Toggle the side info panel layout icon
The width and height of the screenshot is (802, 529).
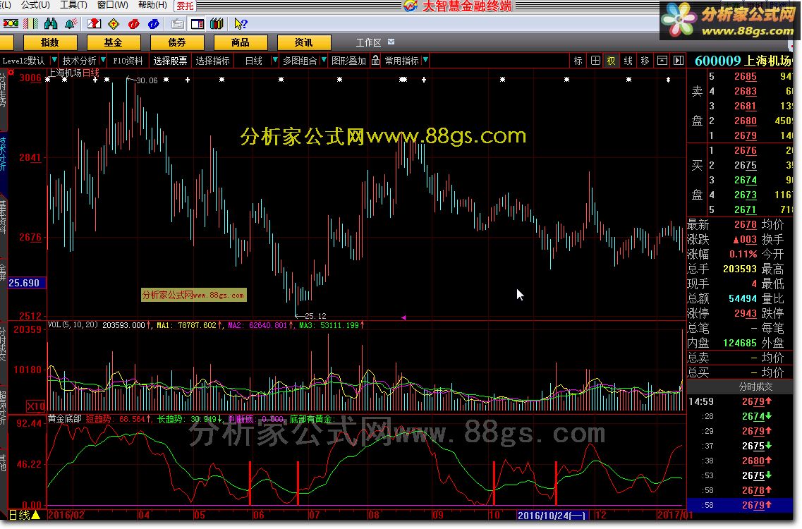pyautogui.click(x=197, y=23)
